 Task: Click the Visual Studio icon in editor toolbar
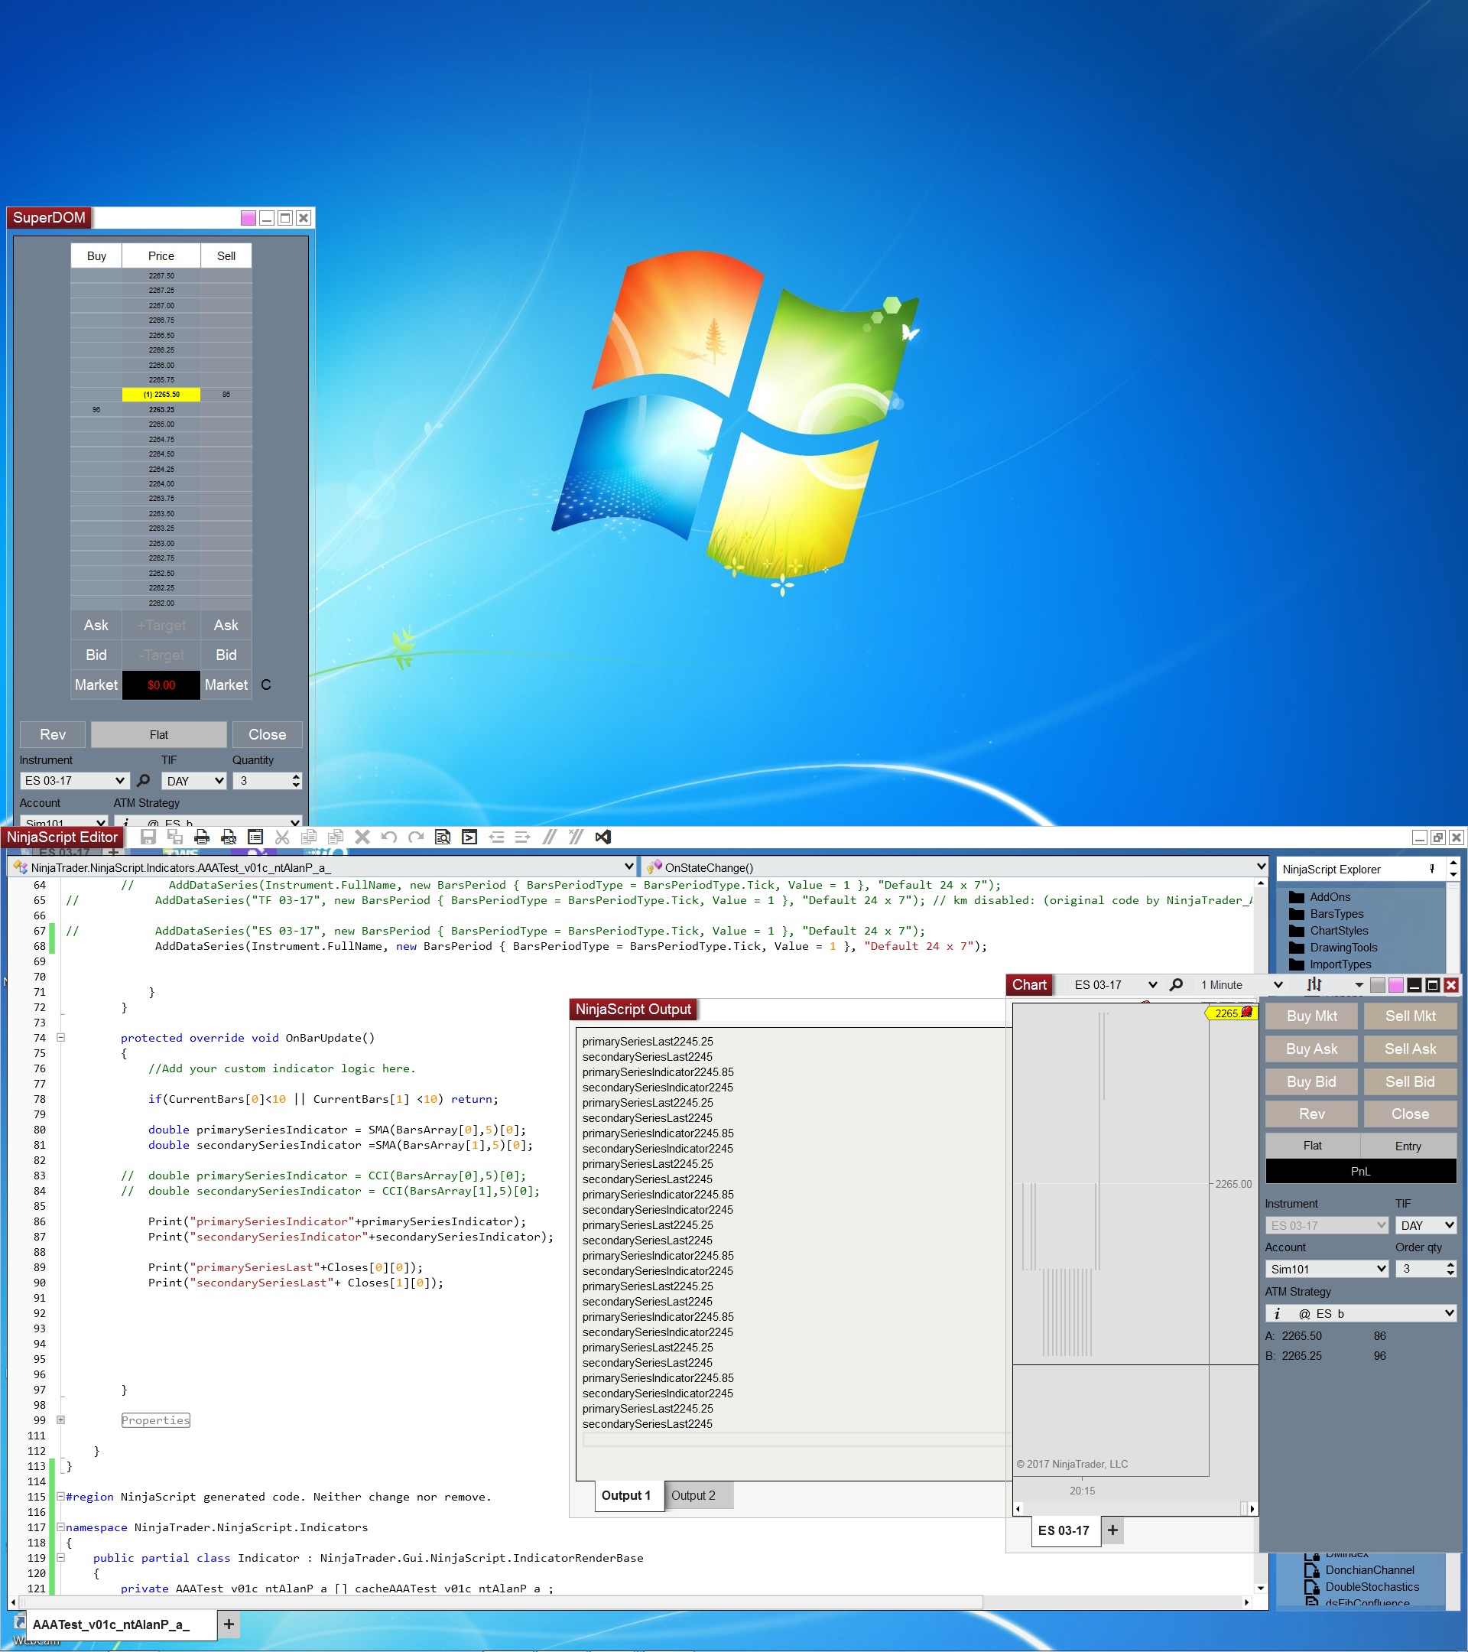tap(602, 837)
